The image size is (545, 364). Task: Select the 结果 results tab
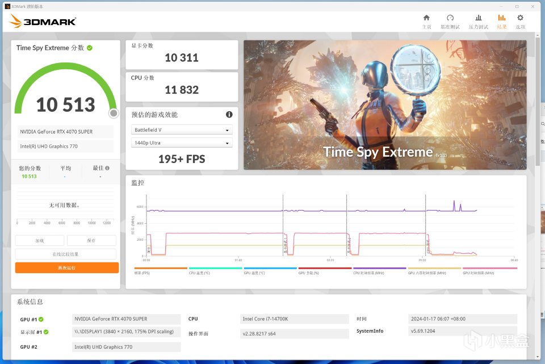501,22
